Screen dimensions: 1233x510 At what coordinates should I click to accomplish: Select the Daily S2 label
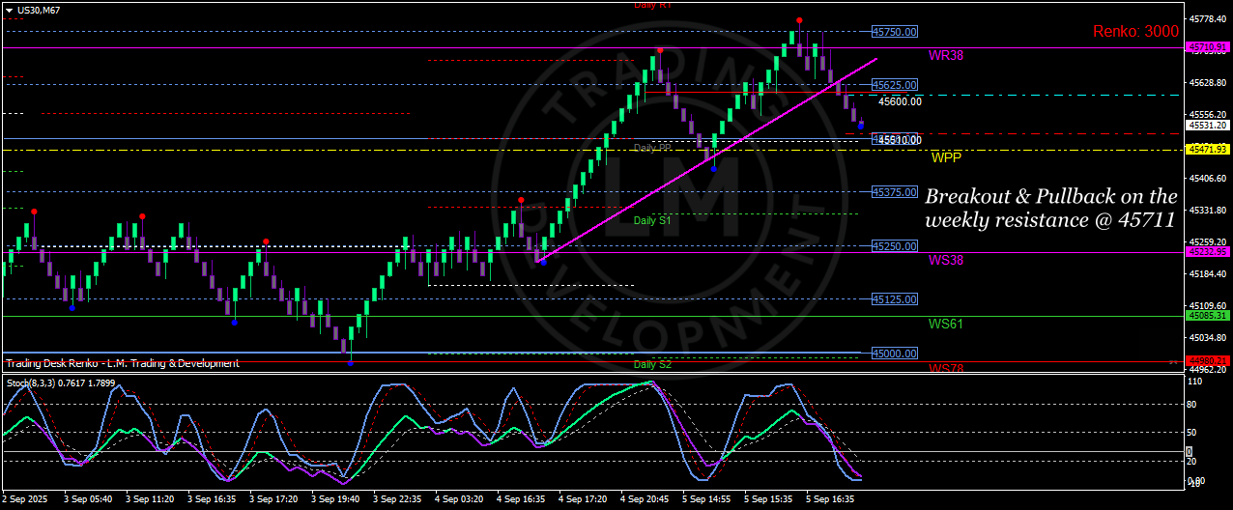point(652,365)
